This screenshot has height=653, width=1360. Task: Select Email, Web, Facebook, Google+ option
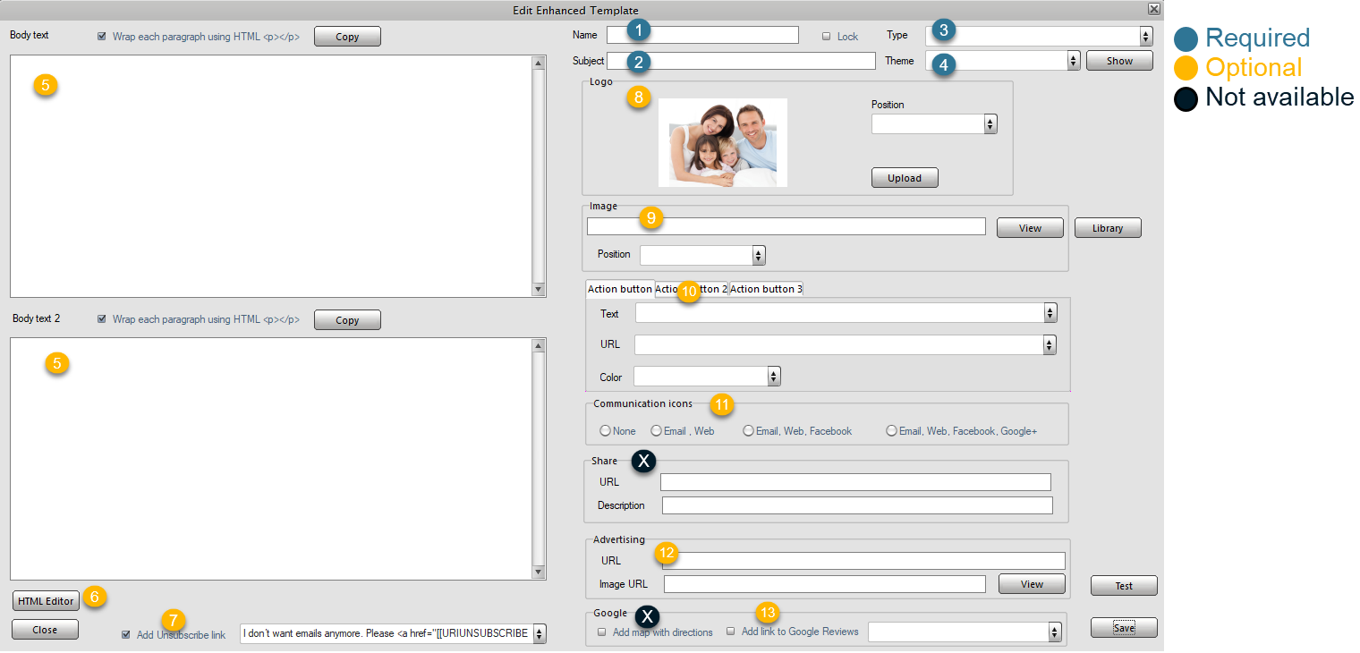click(891, 430)
